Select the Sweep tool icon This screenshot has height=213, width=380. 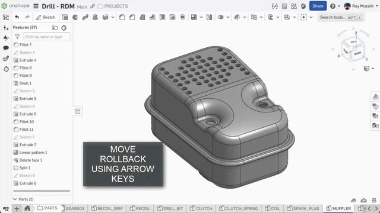pyautogui.click(x=85, y=17)
